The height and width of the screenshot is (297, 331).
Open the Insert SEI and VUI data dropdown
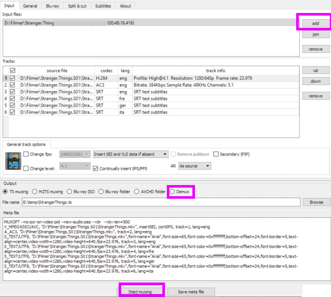(130, 154)
